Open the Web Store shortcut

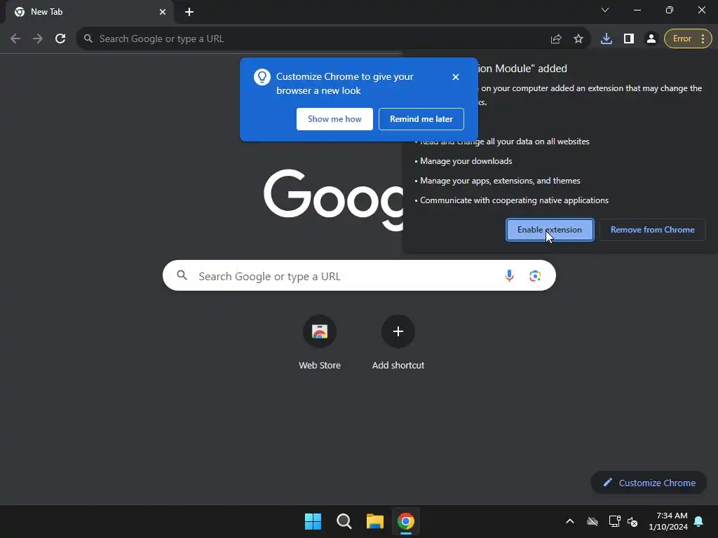(320, 342)
